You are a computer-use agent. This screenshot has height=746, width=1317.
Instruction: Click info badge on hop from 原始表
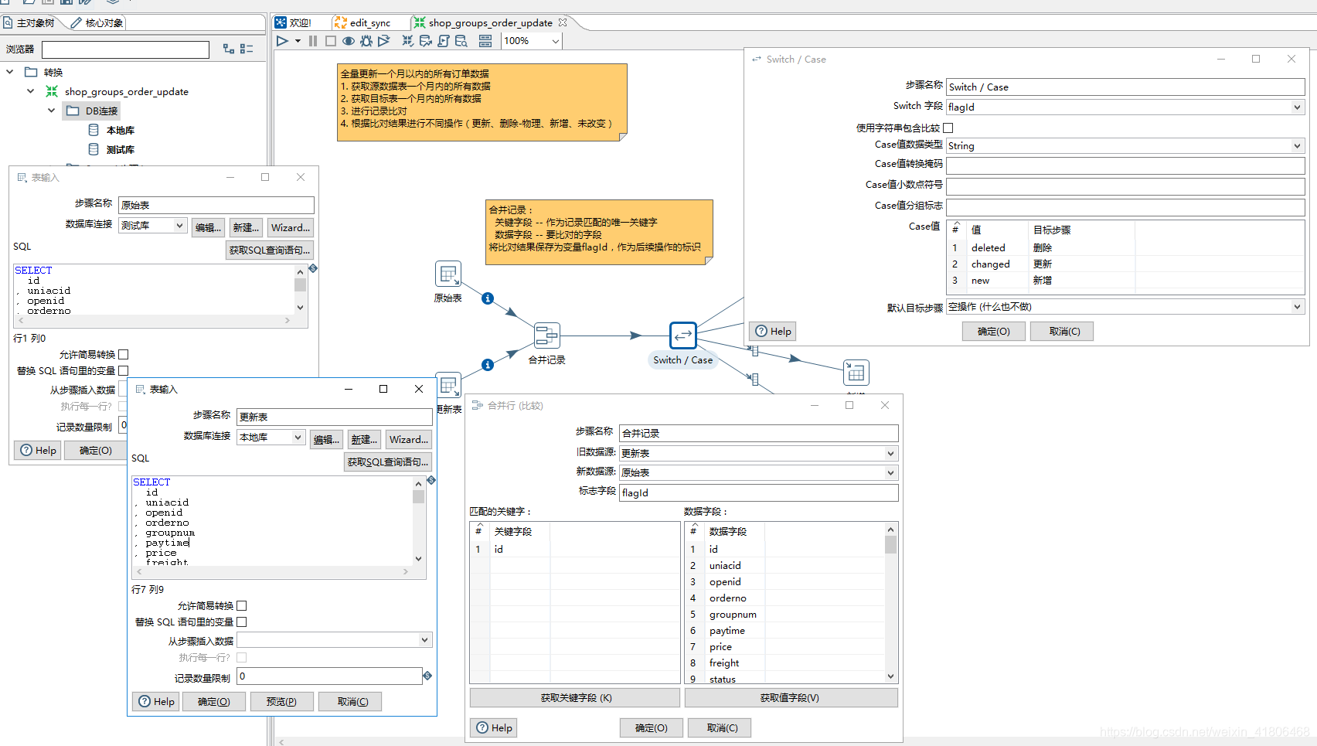pyautogui.click(x=488, y=298)
